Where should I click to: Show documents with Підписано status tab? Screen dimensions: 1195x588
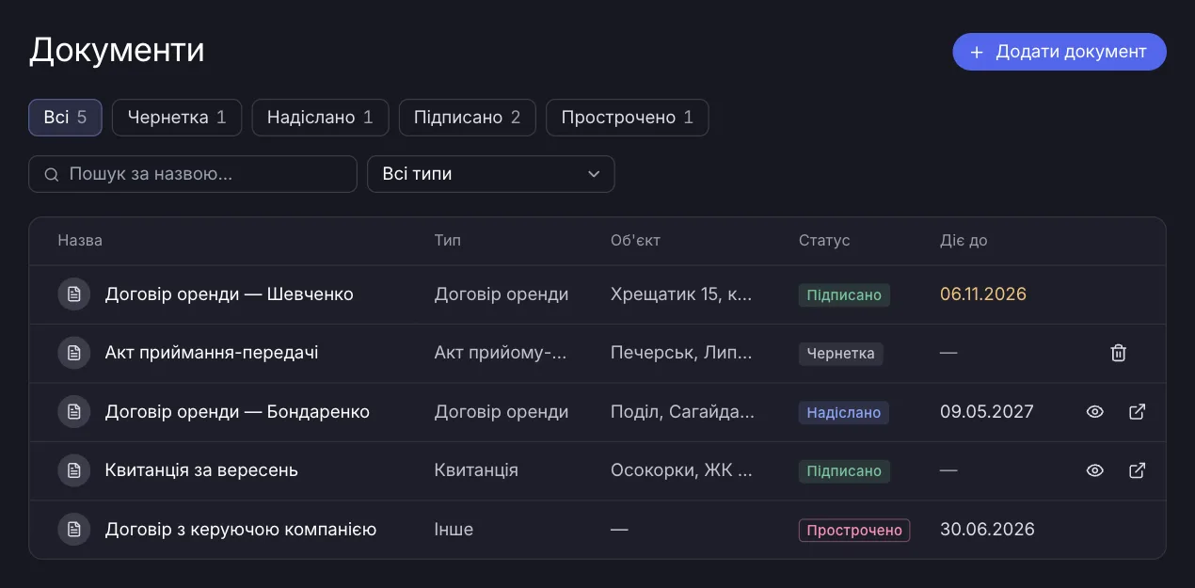click(x=468, y=118)
